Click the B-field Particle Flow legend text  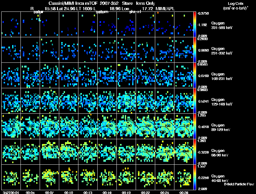pos(239,184)
